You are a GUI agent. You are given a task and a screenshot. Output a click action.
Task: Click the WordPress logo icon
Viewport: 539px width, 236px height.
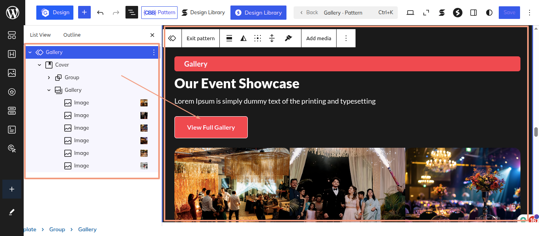(12, 13)
